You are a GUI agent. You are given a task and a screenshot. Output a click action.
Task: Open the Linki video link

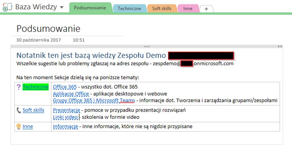click(x=65, y=117)
